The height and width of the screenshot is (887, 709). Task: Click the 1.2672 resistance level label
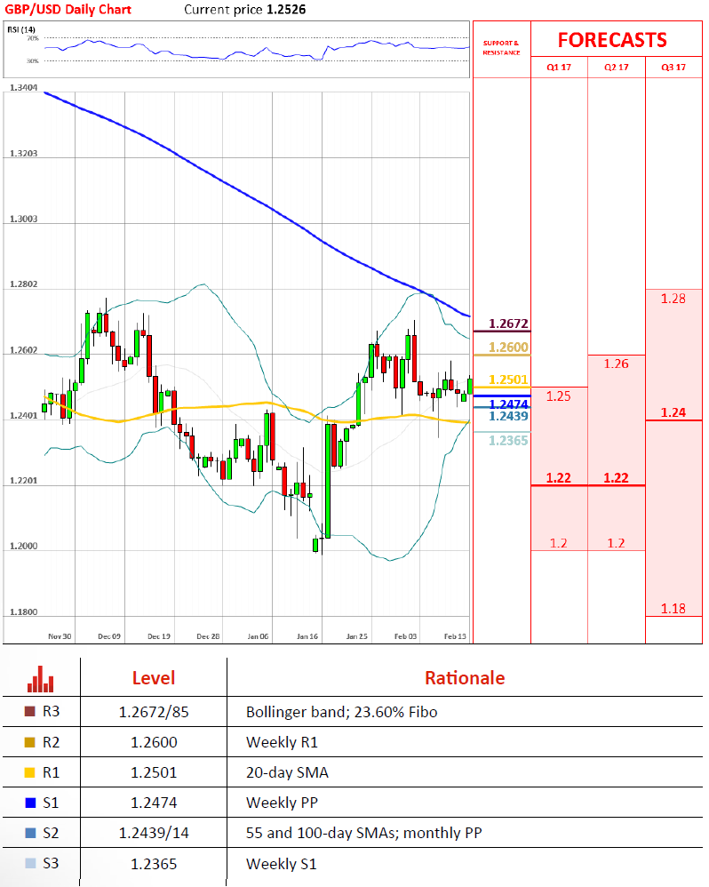pyautogui.click(x=508, y=324)
